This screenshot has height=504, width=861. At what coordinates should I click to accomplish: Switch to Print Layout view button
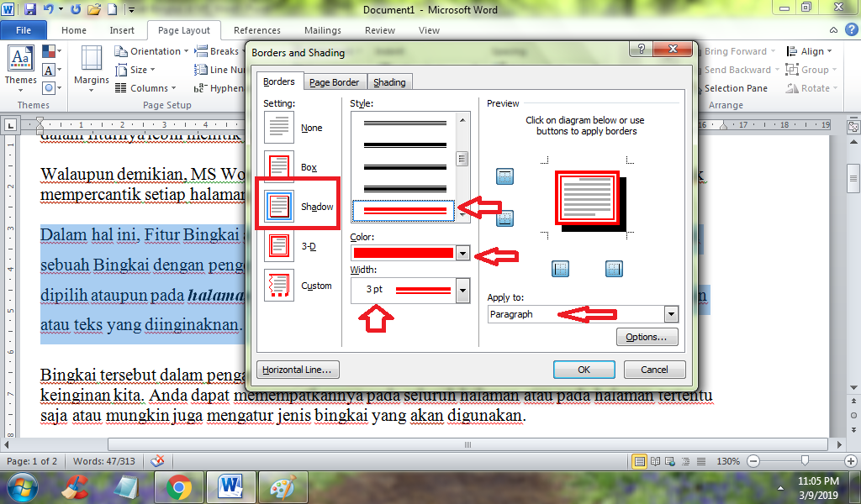(x=639, y=461)
